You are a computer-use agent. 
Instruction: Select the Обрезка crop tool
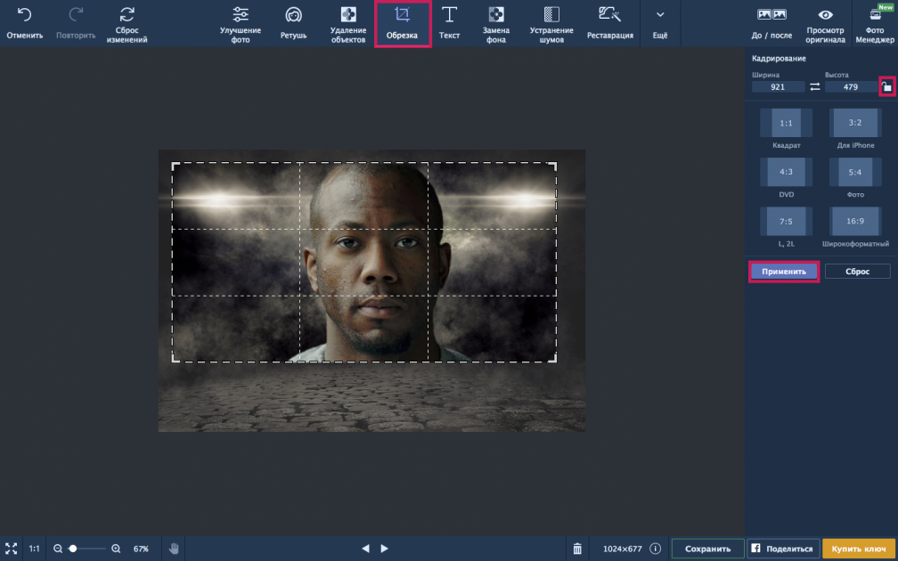[403, 24]
